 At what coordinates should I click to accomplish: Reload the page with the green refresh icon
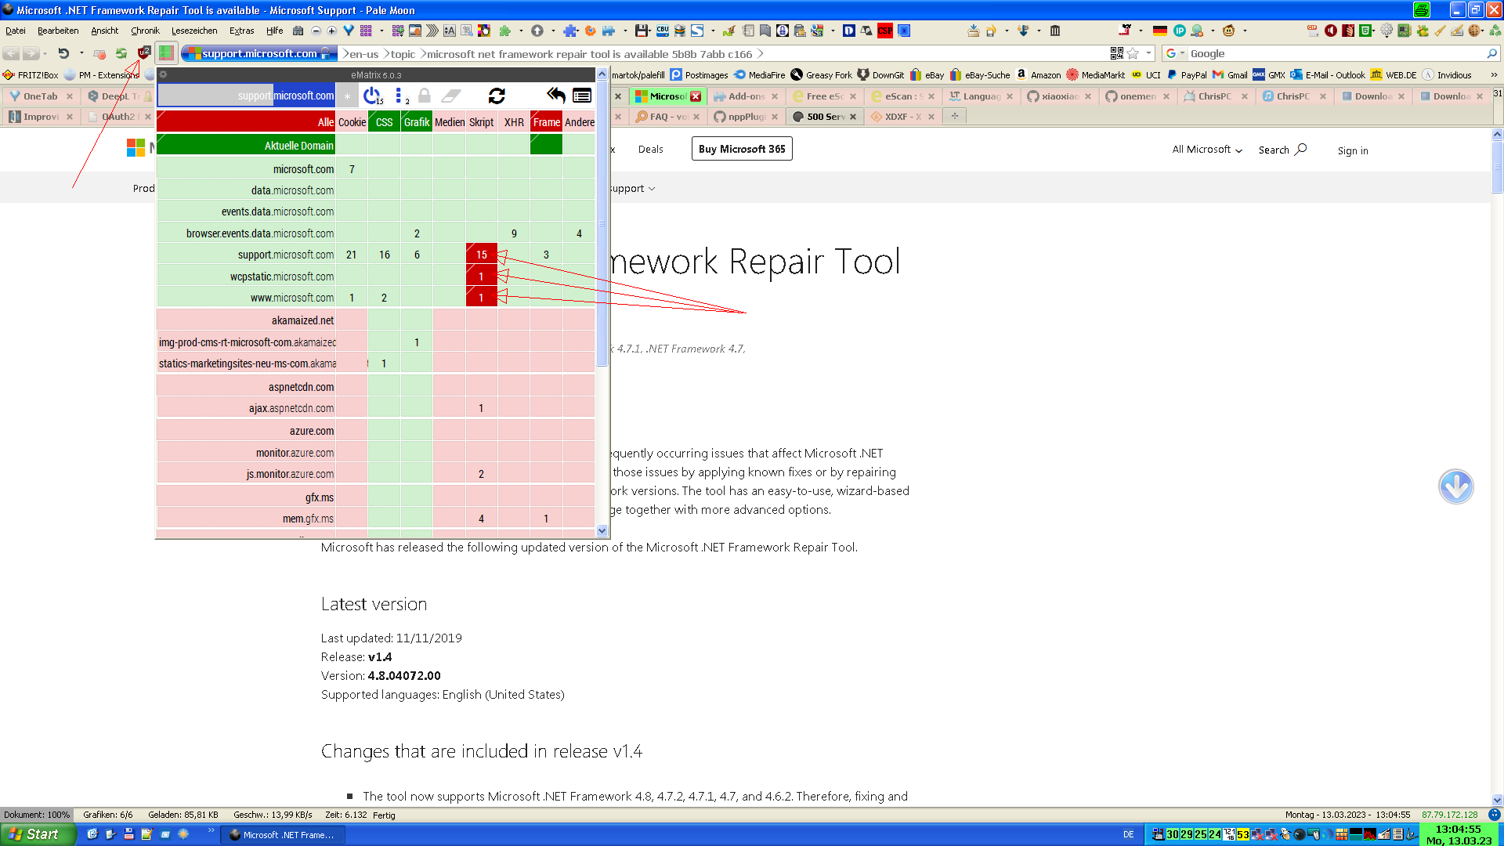121,53
